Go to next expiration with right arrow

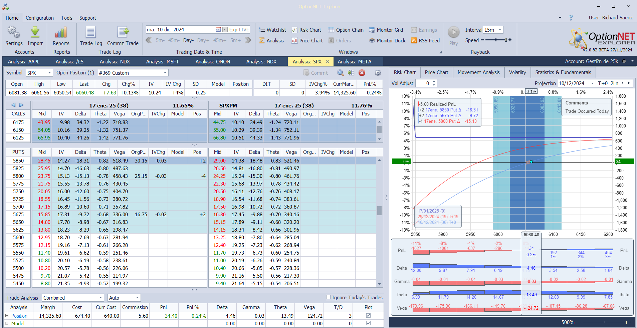[21, 105]
